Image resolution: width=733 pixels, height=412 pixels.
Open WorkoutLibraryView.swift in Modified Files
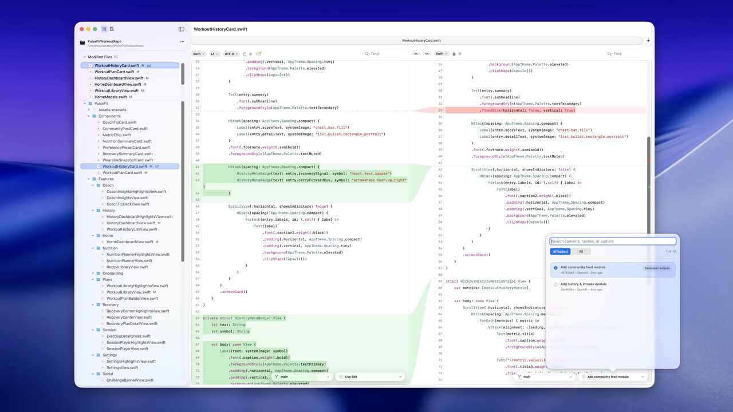pos(116,91)
